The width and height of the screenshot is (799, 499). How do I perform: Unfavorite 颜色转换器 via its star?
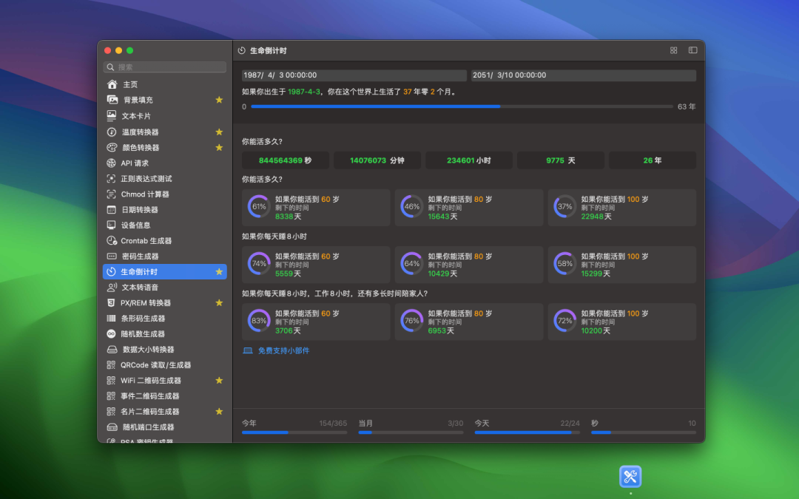coord(219,147)
